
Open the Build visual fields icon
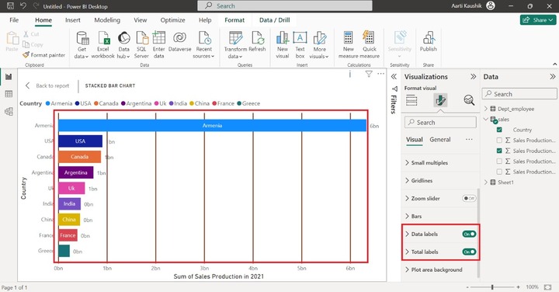[x=411, y=100]
